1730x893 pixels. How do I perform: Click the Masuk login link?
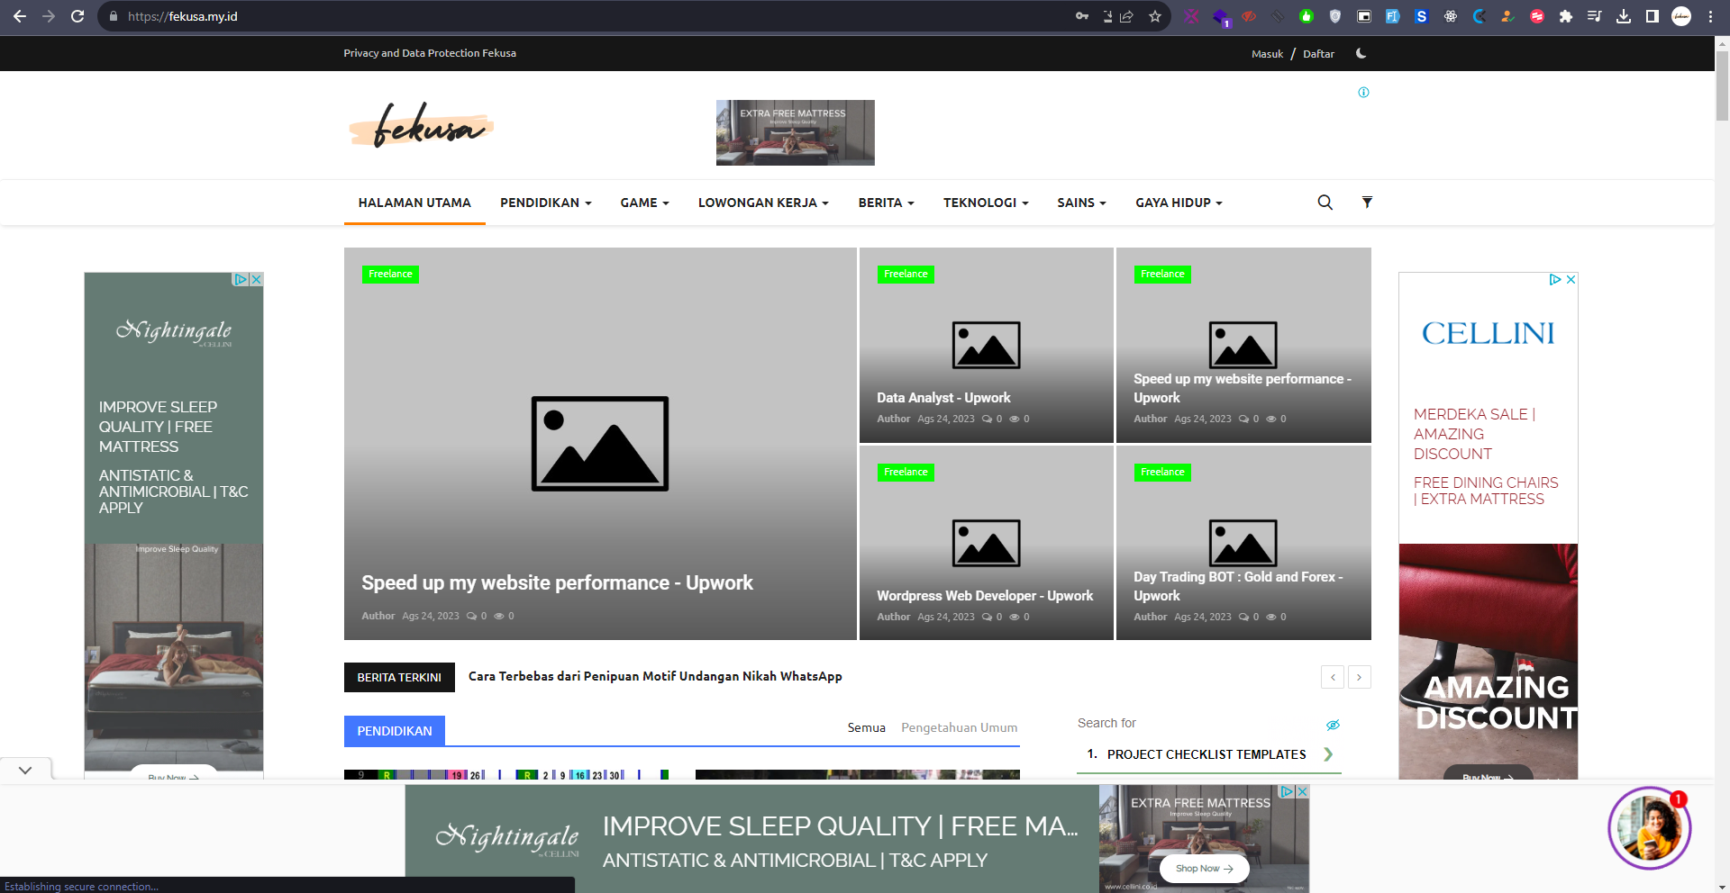1267,54
